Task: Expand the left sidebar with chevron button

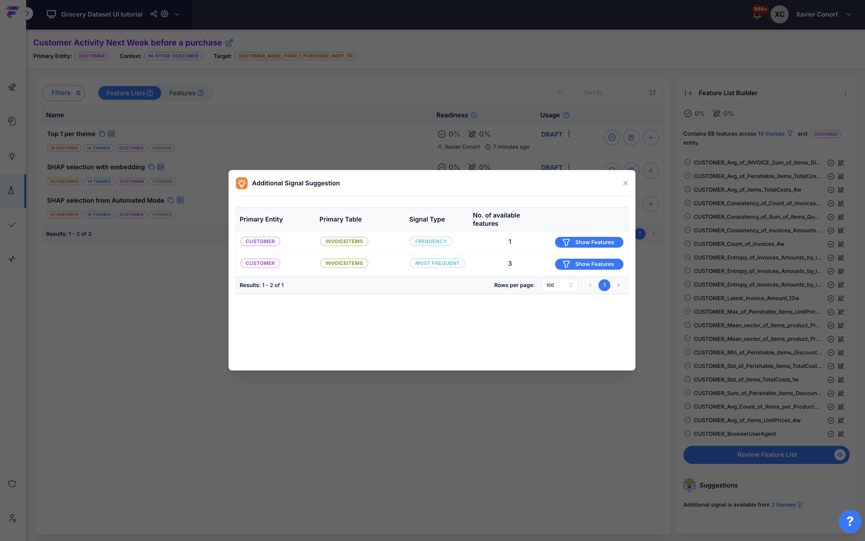Action: (x=27, y=14)
